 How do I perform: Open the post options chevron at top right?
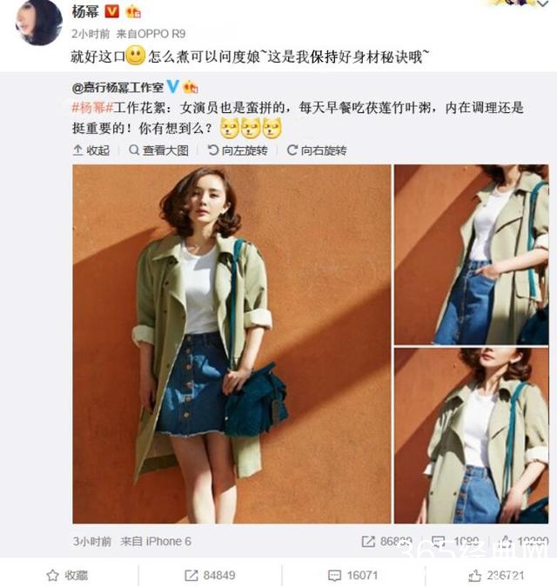point(543,3)
